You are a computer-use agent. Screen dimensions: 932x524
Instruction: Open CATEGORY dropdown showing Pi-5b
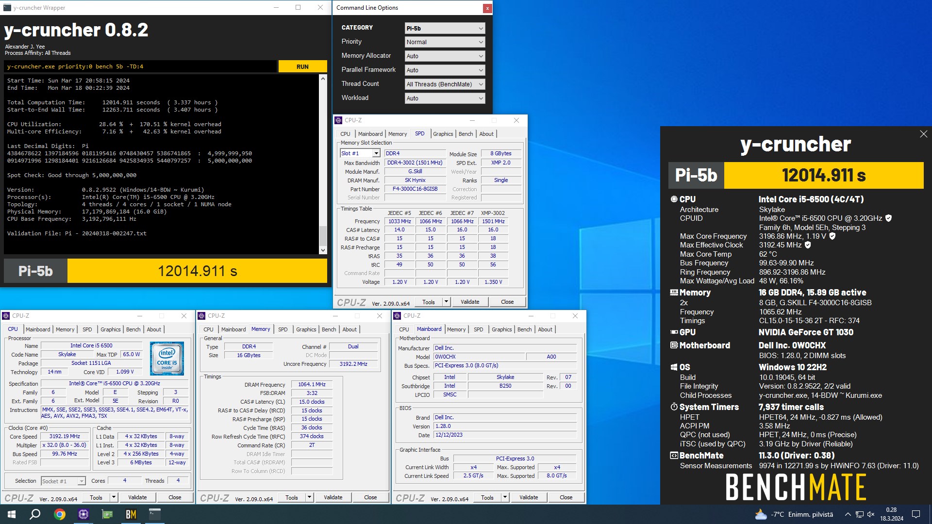[x=445, y=28]
